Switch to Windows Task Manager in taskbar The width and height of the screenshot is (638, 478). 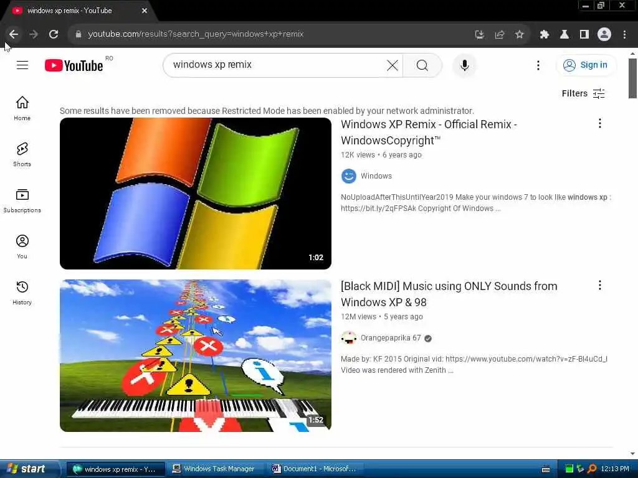(214, 469)
